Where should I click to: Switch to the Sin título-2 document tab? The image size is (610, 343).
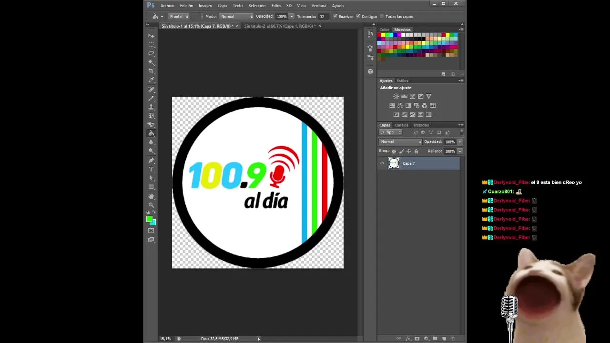point(279,26)
